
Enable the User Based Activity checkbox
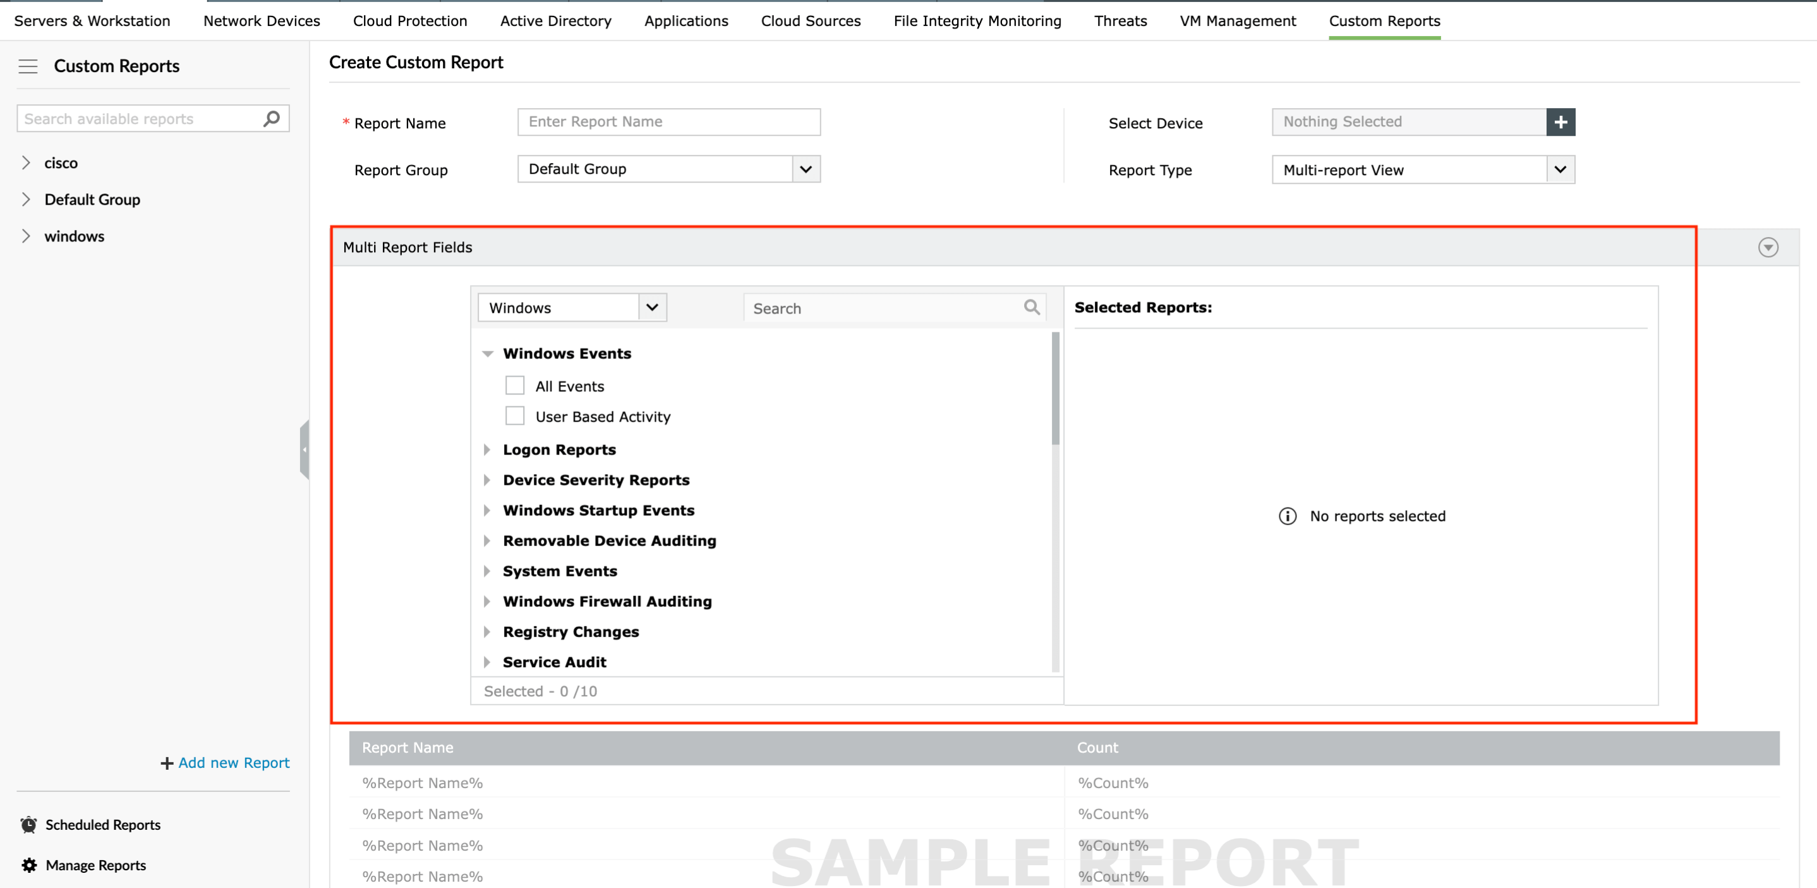pyautogui.click(x=514, y=416)
